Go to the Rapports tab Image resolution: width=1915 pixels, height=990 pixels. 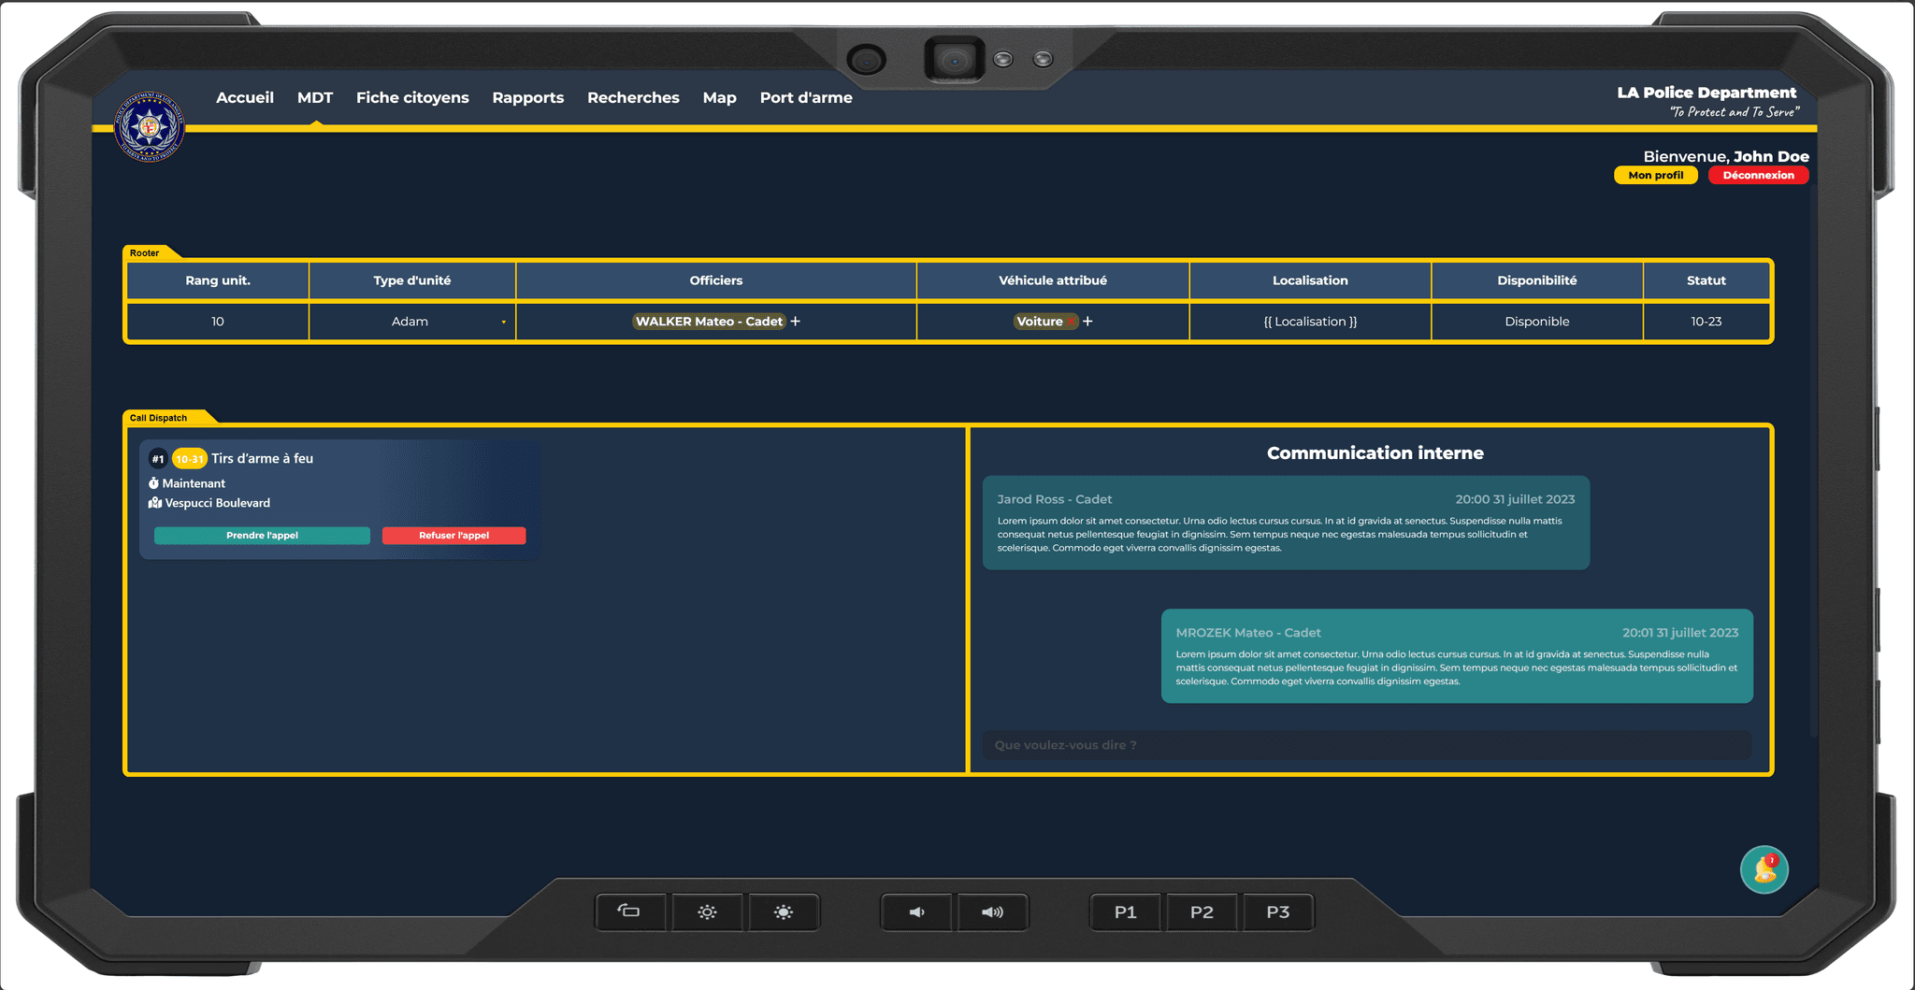(x=528, y=97)
